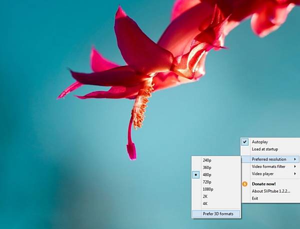
Task: Toggle the Autoplay checkmark
Action: (x=244, y=142)
